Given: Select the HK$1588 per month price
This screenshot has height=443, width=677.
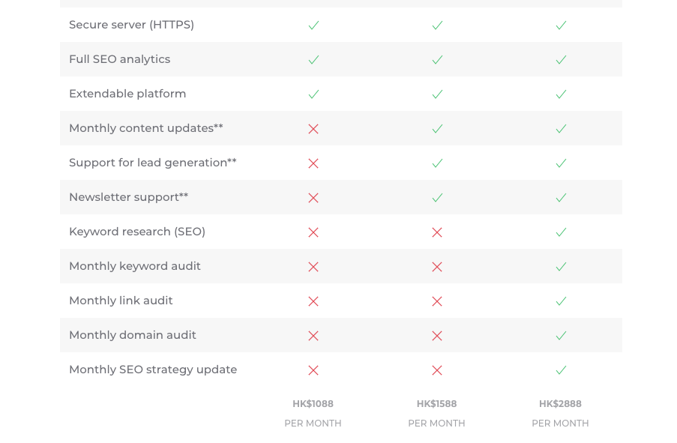Looking at the screenshot, I should coord(436,404).
